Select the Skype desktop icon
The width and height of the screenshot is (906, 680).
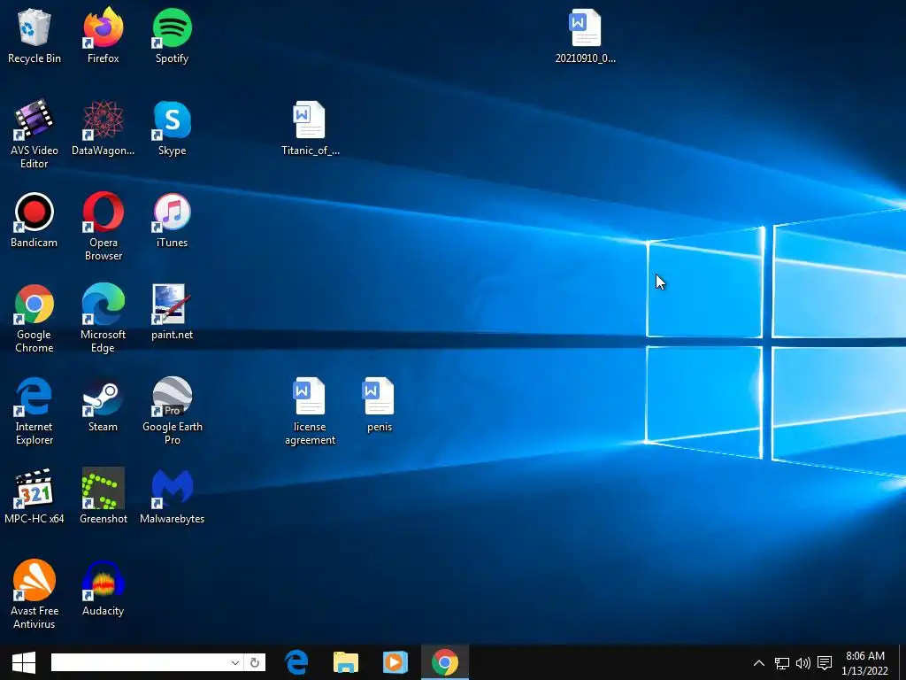click(173, 128)
